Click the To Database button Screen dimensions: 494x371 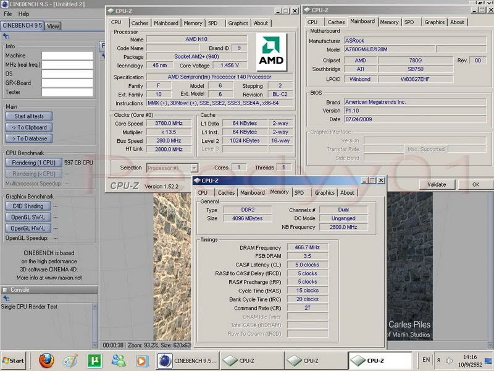[29, 138]
